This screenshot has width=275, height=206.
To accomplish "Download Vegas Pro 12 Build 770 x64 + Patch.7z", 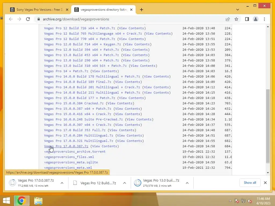I will [x=79, y=39].
